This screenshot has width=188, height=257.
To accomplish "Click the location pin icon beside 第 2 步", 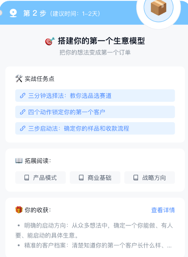I will click(x=13, y=13).
